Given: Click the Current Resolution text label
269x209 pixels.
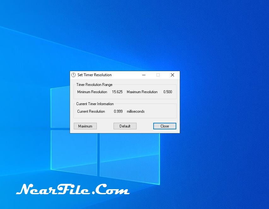Looking at the screenshot, I should (x=91, y=111).
